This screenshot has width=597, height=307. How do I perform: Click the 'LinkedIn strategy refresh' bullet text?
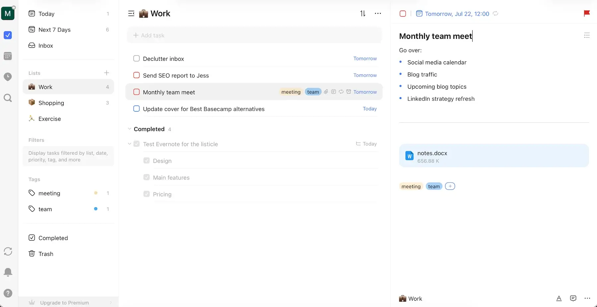coord(441,99)
